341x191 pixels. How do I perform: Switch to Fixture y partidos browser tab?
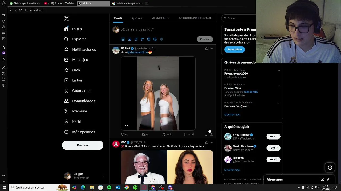tap(25, 3)
